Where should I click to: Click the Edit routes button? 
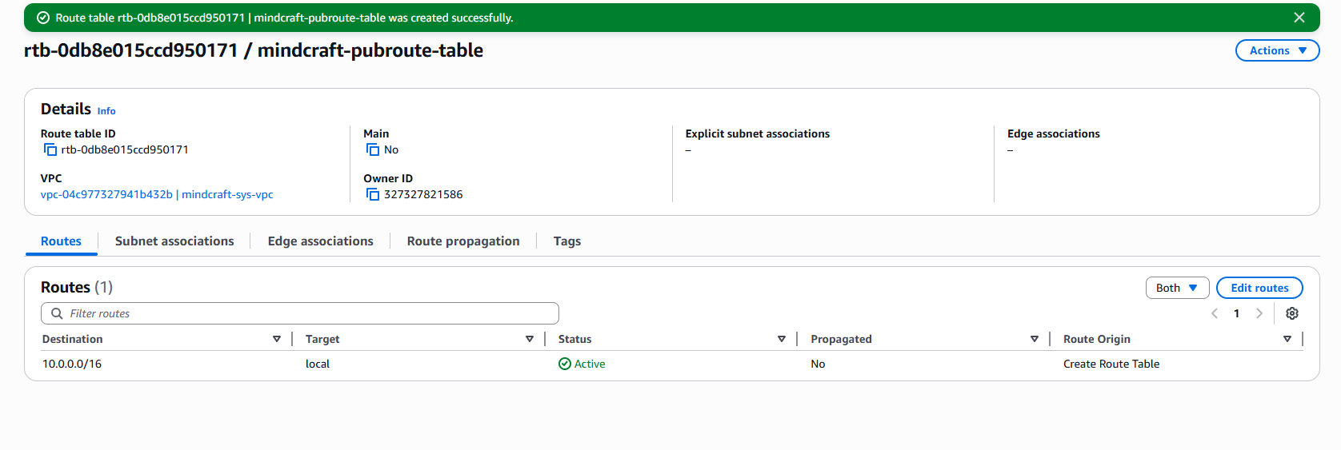click(x=1259, y=288)
